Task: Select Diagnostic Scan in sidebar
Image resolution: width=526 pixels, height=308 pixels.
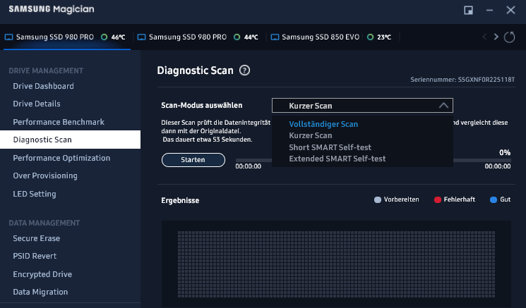Action: tap(70, 140)
